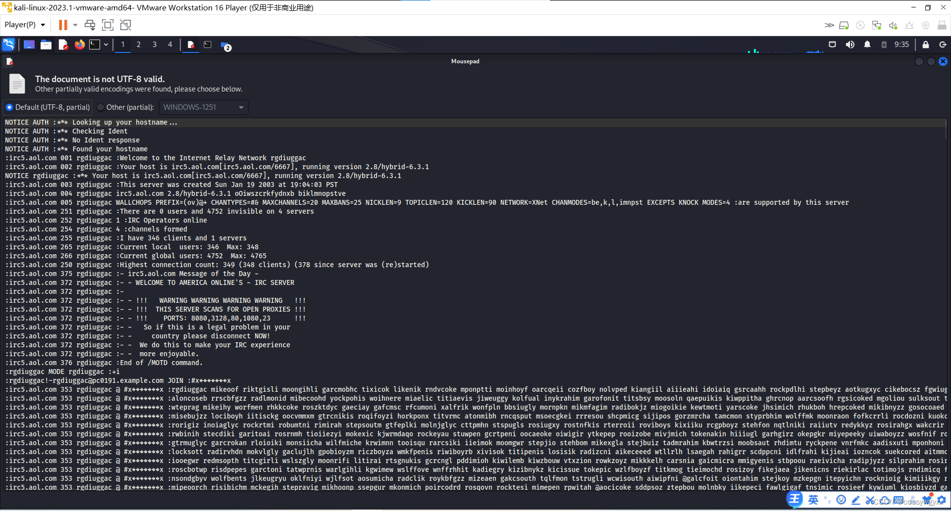
Task: Click the log out icon
Action: [943, 45]
